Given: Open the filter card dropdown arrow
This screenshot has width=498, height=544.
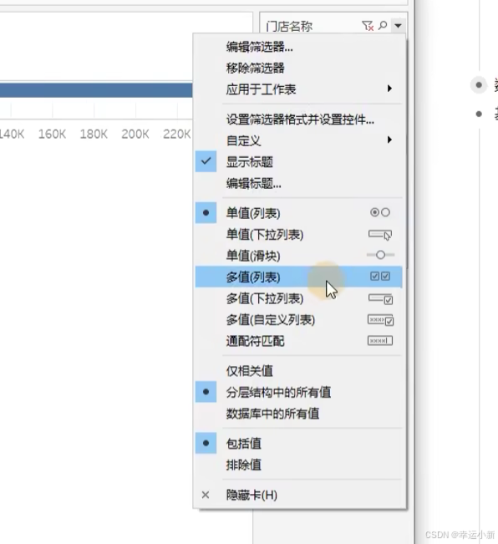Looking at the screenshot, I should click(398, 25).
